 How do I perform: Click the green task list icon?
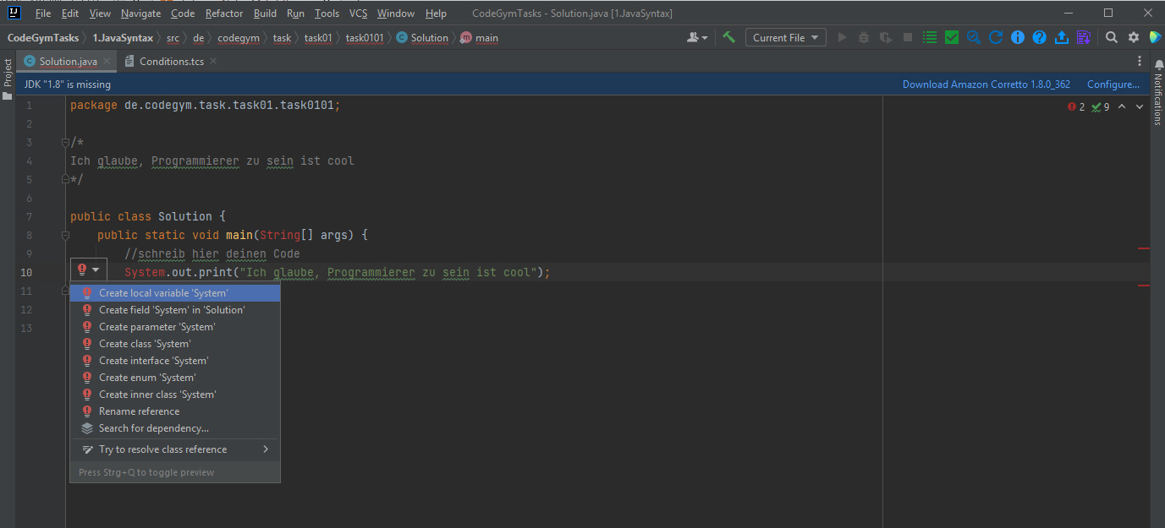coord(930,37)
